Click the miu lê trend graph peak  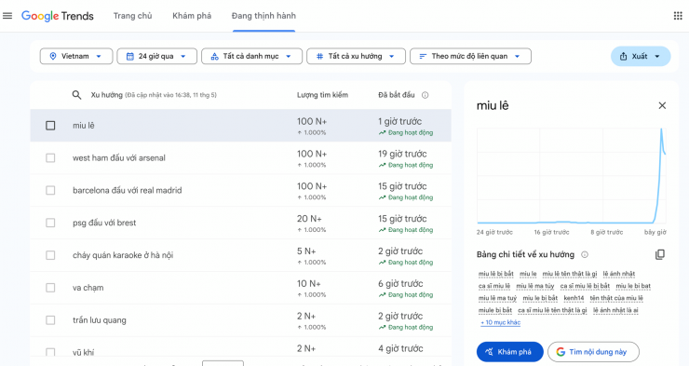coord(661,130)
